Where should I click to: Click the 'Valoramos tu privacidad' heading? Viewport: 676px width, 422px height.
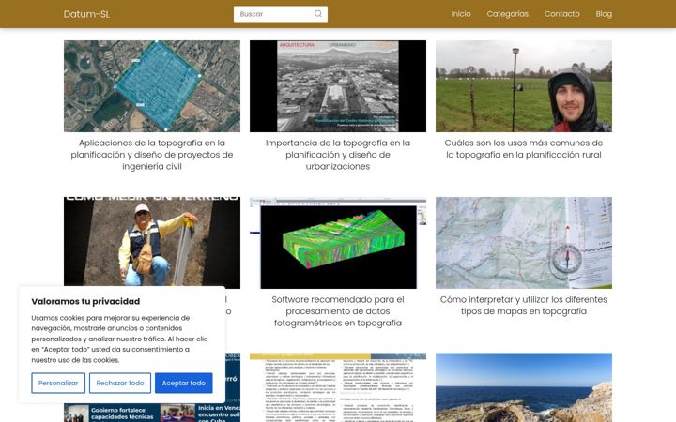click(x=85, y=301)
